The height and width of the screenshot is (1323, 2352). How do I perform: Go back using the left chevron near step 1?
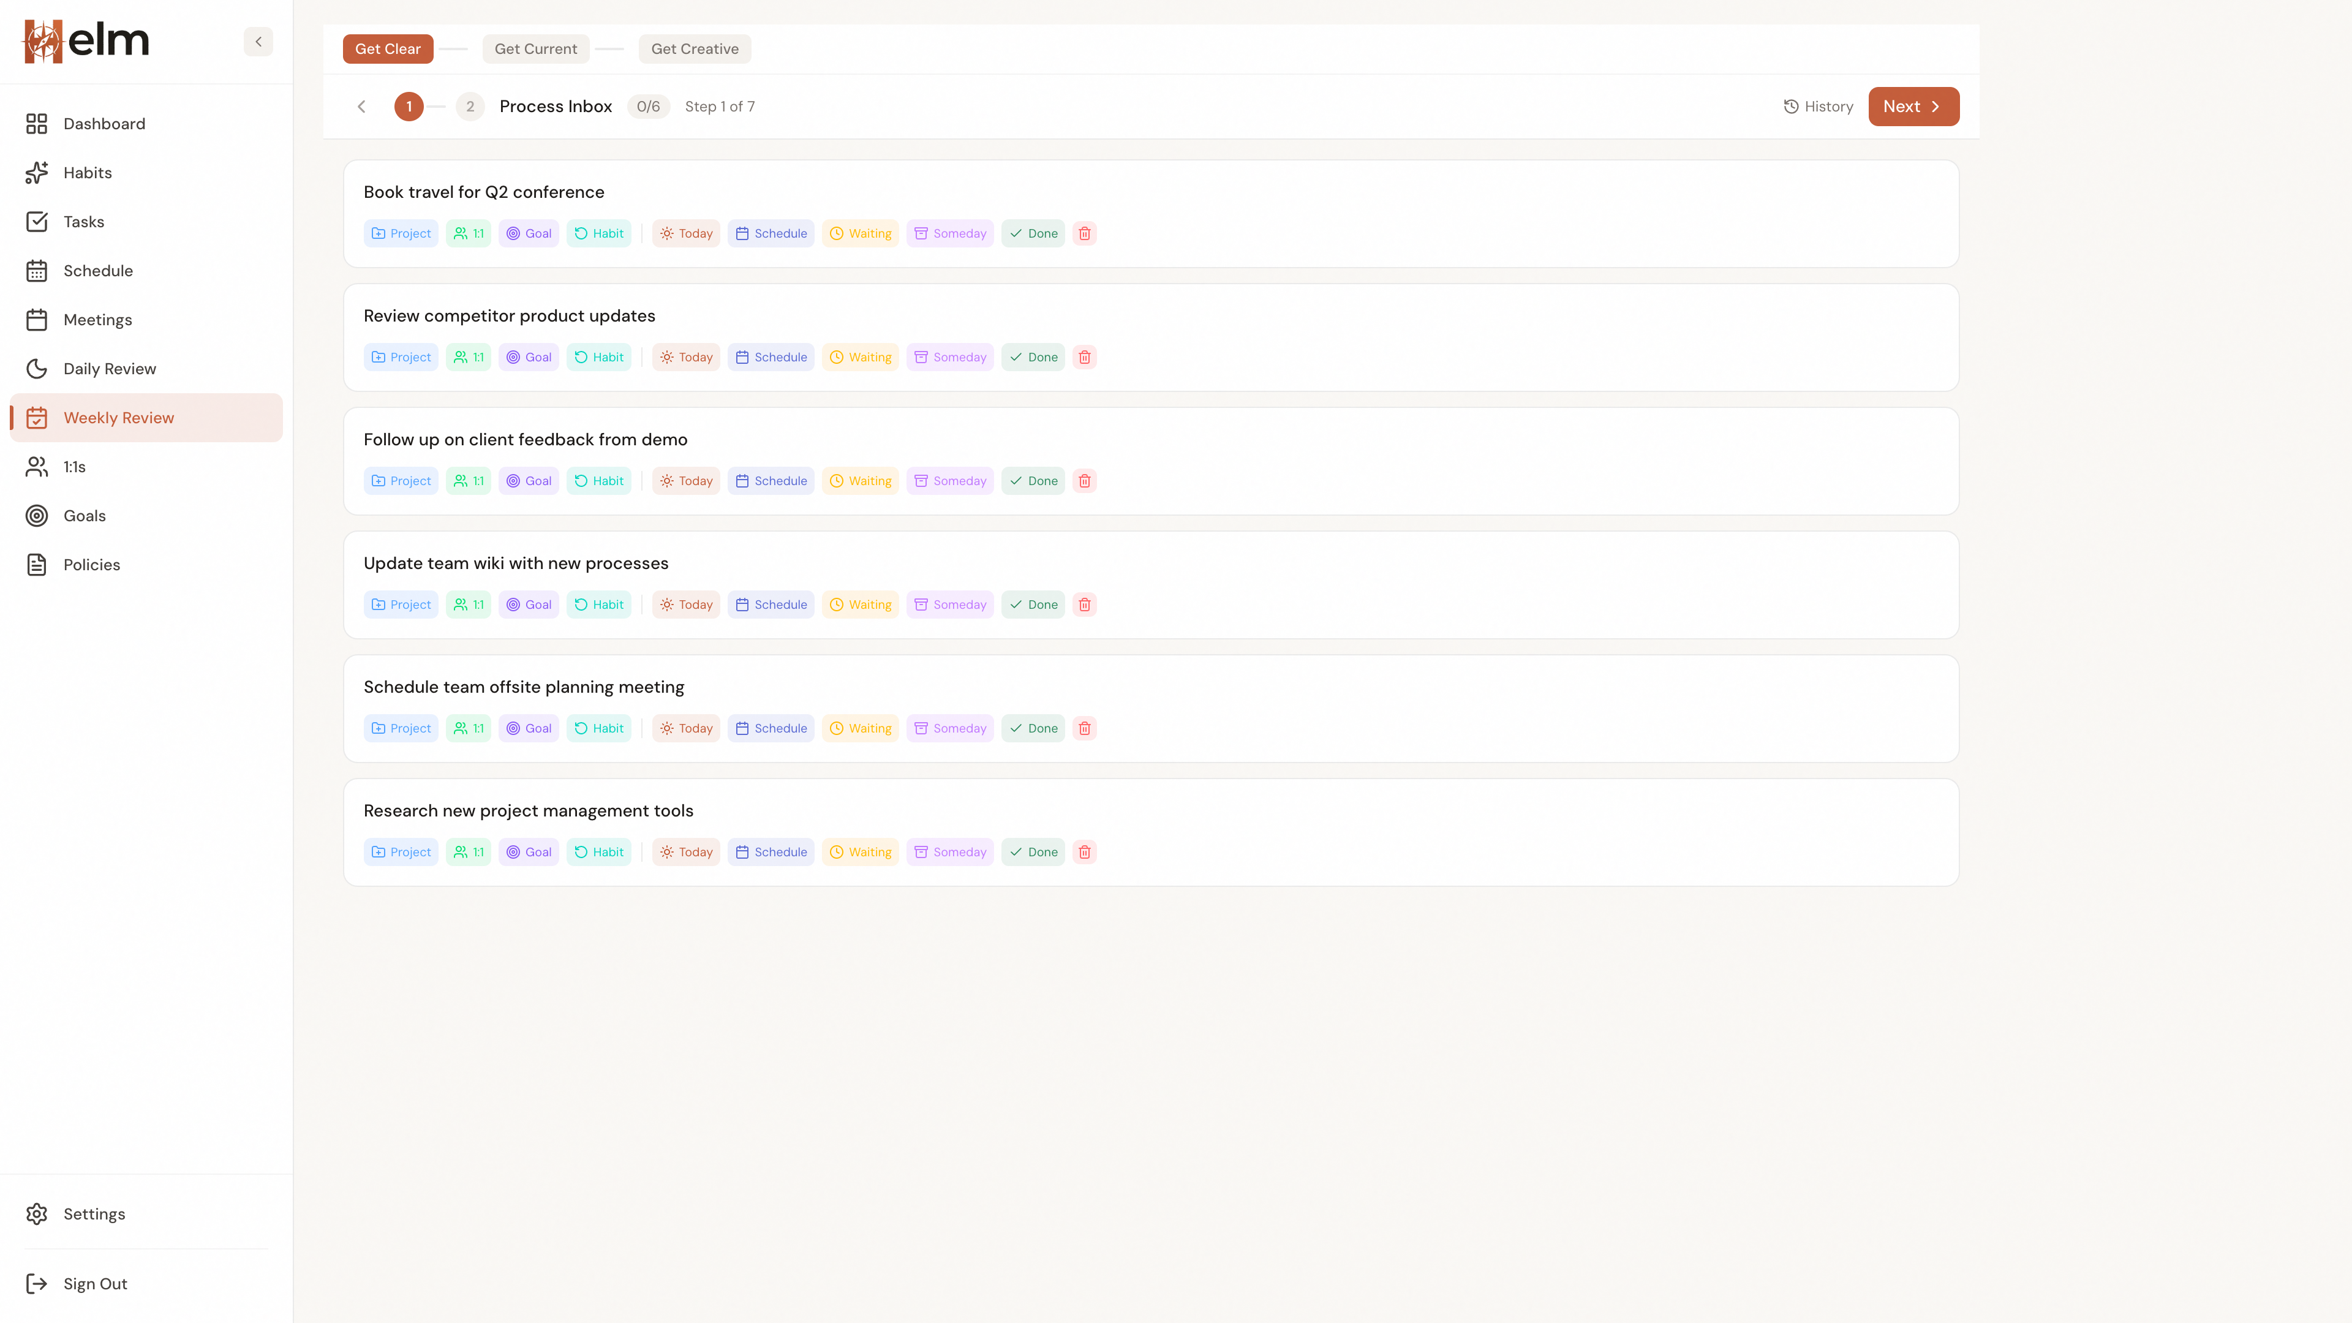(361, 106)
